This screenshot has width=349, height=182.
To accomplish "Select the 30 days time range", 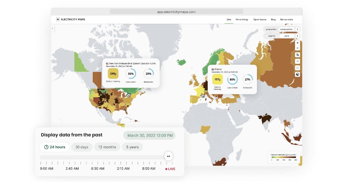I will (82, 147).
